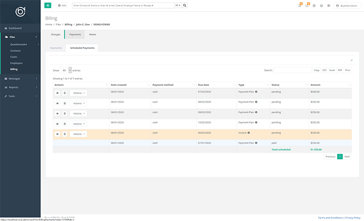Open Contacts in the sidebar
Screen dimensions: 364x221
[x=16, y=50]
